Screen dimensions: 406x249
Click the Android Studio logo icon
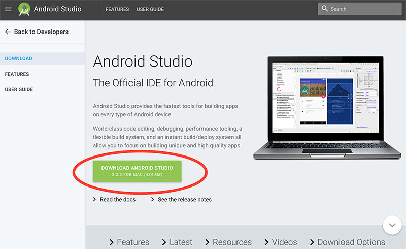click(x=24, y=9)
